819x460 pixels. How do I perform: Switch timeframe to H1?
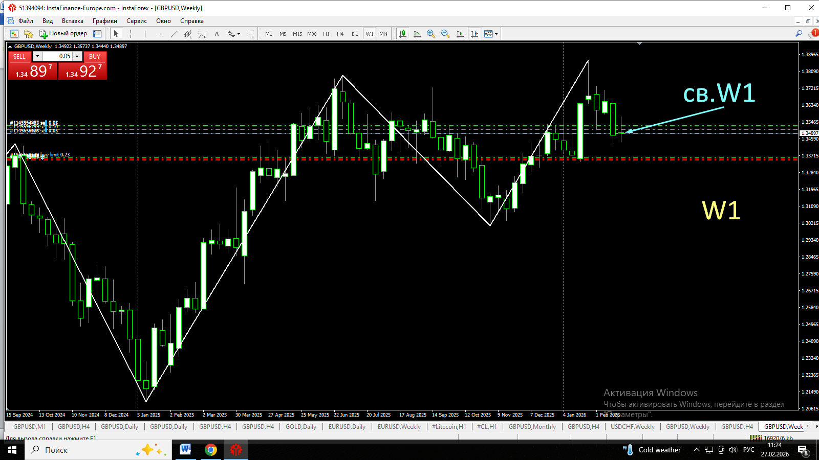tap(326, 34)
